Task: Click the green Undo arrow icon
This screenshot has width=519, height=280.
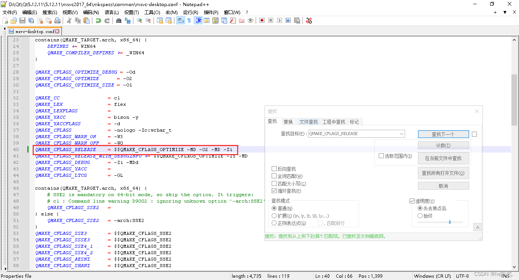Action: click(x=98, y=20)
